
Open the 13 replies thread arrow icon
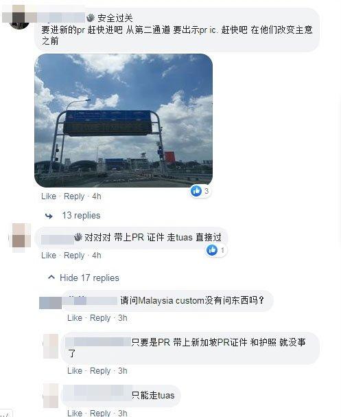pyautogui.click(x=49, y=216)
